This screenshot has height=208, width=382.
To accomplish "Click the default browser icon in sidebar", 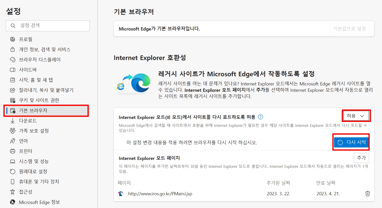I will [13, 110].
